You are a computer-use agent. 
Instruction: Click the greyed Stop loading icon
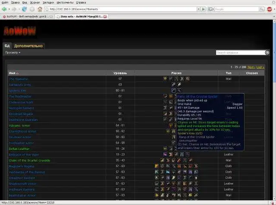tap(32, 9)
